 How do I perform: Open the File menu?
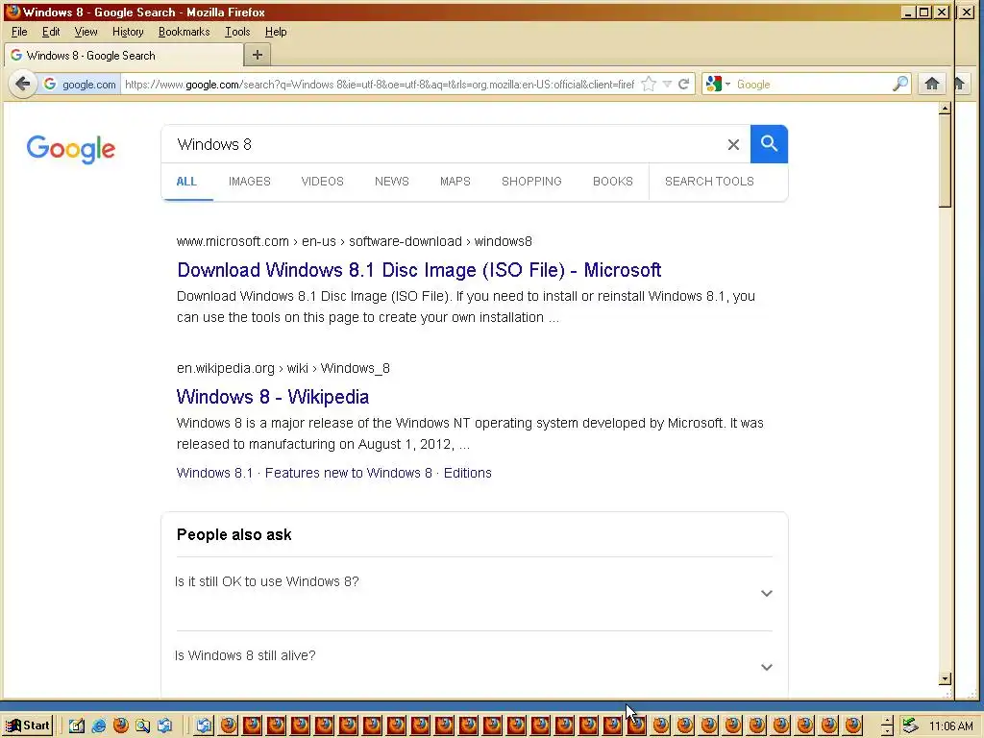click(19, 32)
